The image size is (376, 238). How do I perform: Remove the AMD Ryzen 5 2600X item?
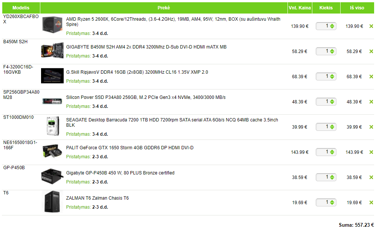[371, 26]
